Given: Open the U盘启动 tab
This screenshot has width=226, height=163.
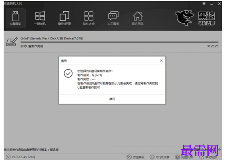Looking at the screenshot, I should tap(16, 18).
